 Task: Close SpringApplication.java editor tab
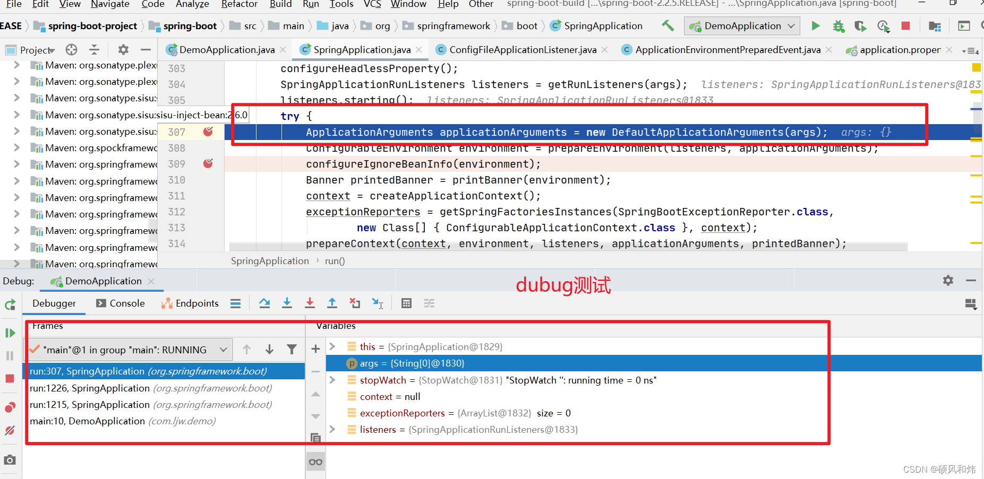419,49
